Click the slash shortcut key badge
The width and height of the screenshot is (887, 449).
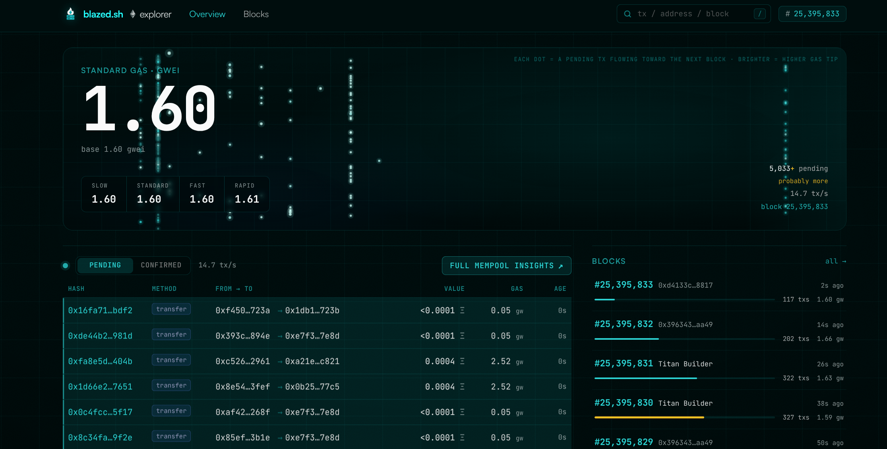pos(759,14)
